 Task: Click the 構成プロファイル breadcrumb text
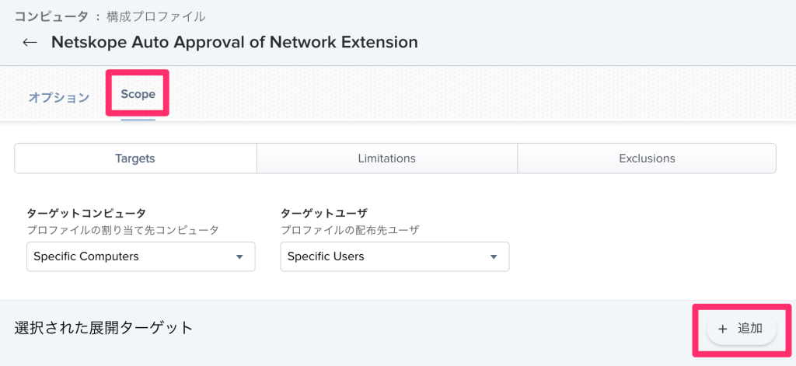[155, 17]
